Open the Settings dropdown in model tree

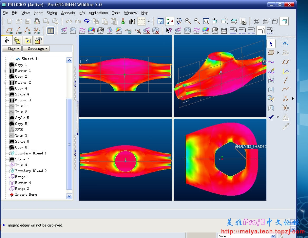[x=36, y=49]
